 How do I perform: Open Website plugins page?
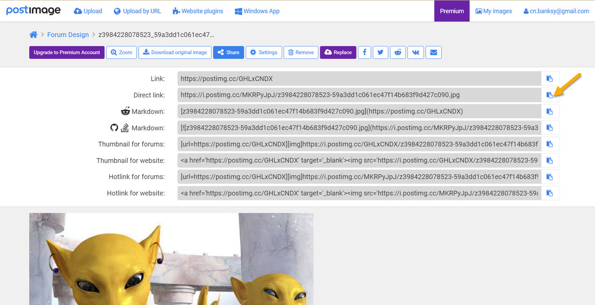198,11
